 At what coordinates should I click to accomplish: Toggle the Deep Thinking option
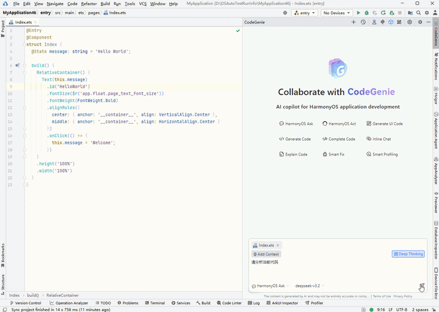click(408, 254)
